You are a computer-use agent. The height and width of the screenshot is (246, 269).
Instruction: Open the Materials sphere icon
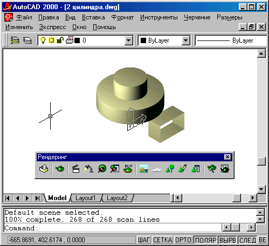[x=102, y=169]
